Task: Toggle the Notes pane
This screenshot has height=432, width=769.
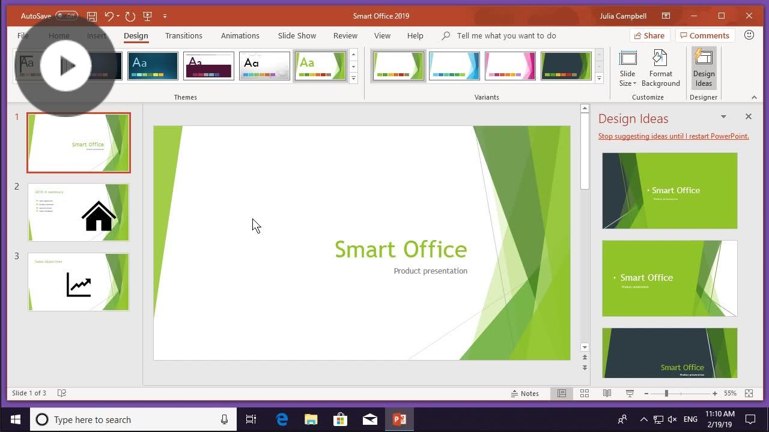Action: 525,394
